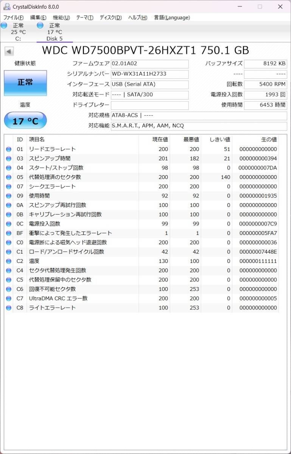Viewport: 291px width, 454px height.
Task: Click the status orb for ID 04 row
Action: pos(9,168)
